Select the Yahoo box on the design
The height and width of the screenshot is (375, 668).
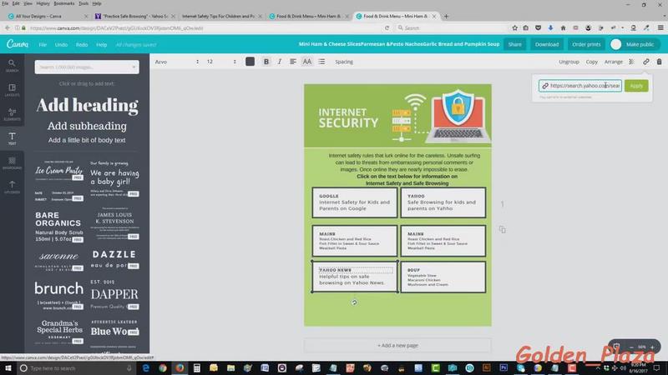coord(443,202)
